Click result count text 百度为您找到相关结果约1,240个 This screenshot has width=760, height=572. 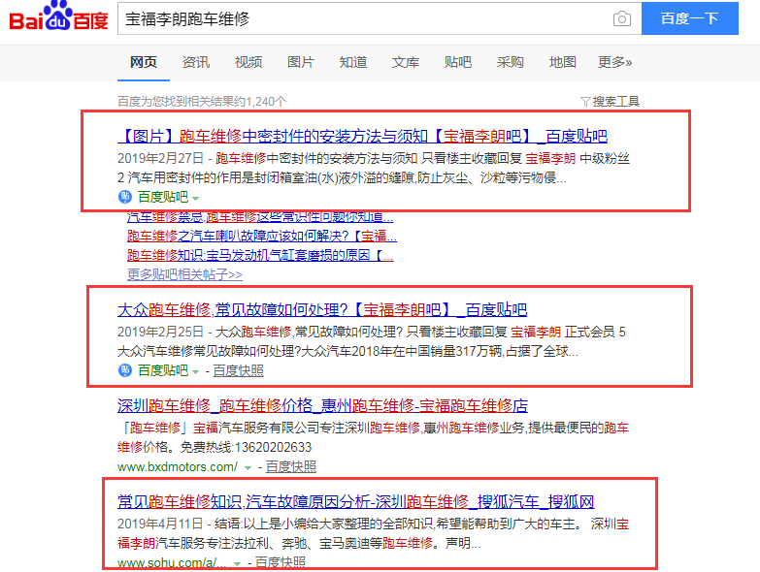tap(202, 102)
